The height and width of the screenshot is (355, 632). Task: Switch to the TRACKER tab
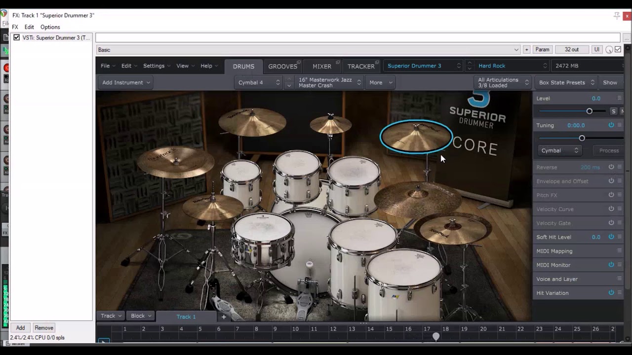(x=361, y=66)
